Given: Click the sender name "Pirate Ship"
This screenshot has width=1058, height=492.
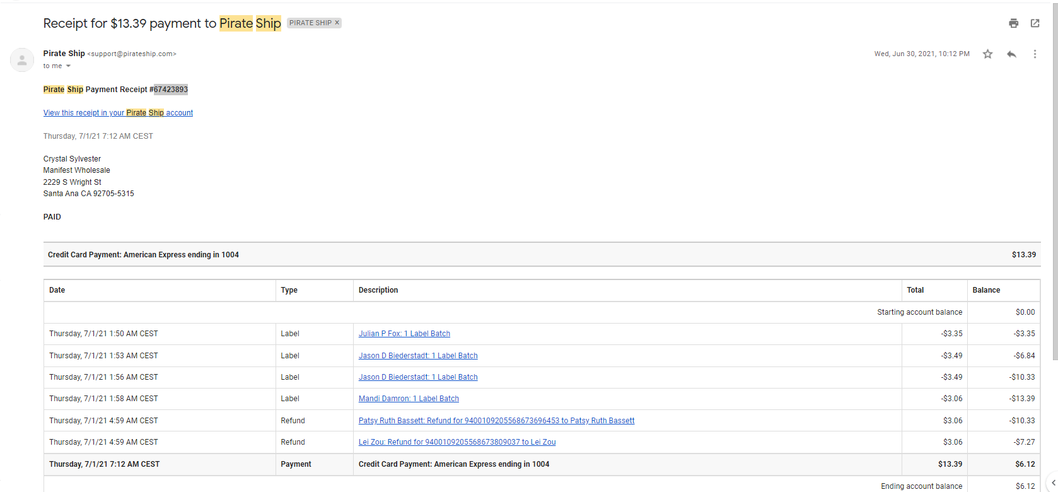Looking at the screenshot, I should click(64, 54).
